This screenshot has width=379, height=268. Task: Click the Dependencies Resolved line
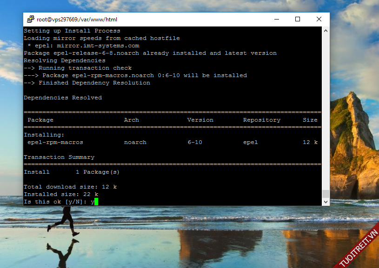tap(63, 98)
